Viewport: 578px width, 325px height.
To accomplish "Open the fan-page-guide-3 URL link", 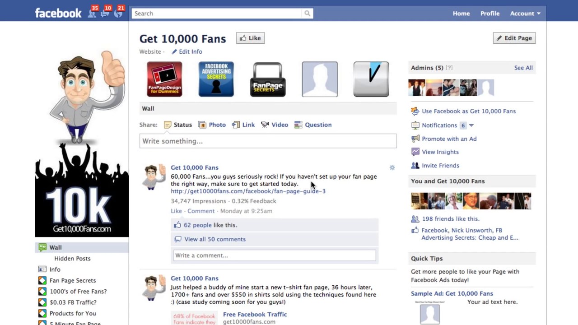I will click(248, 191).
